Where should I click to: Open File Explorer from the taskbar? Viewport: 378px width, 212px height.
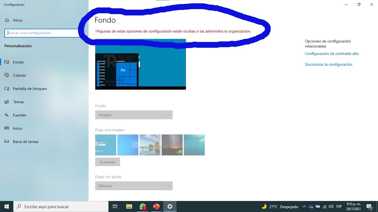(x=129, y=206)
